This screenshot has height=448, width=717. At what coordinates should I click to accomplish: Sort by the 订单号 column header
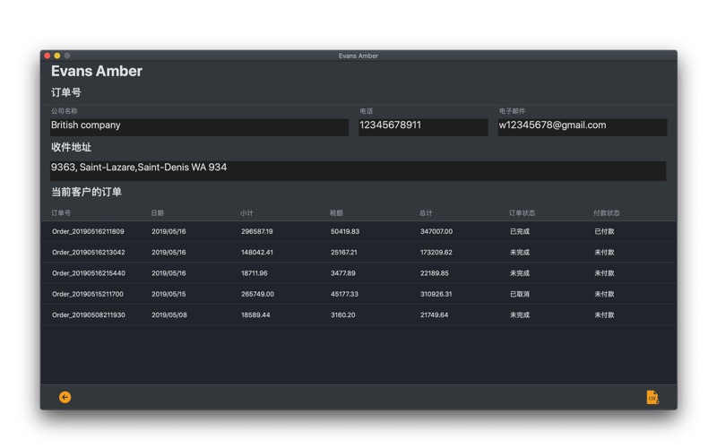[61, 213]
